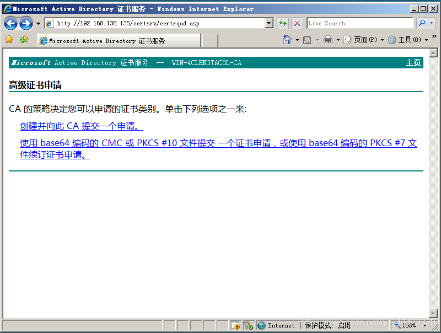
Task: Click the RSS feeds icon
Action: coord(307,40)
